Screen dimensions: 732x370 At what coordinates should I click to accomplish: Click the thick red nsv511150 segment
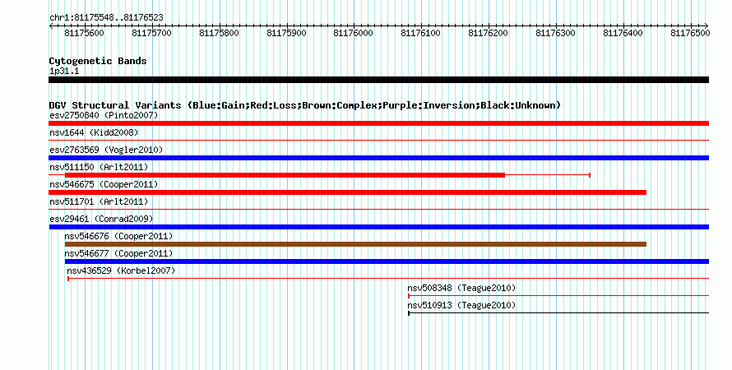(285, 175)
